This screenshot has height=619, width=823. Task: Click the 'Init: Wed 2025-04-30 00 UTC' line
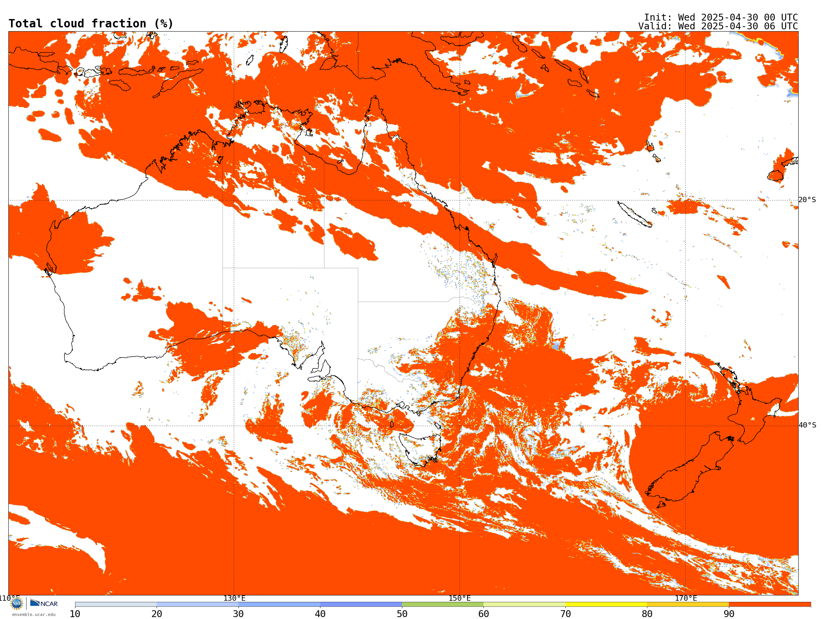[x=721, y=18]
